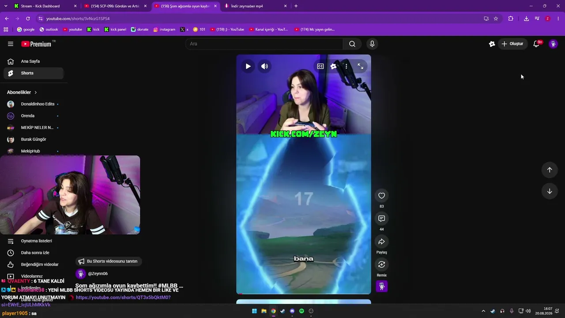Open Spotify from the taskbar

301,311
